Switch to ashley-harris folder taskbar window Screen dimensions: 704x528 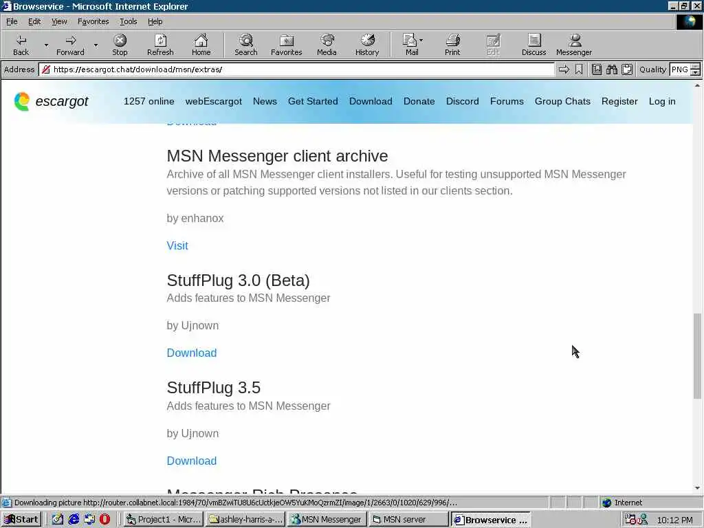245,520
